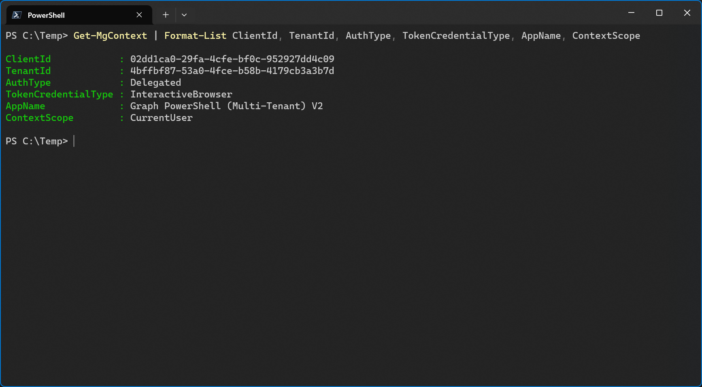Click the CurrentUser value
Viewport: 702px width, 387px height.
click(x=161, y=118)
